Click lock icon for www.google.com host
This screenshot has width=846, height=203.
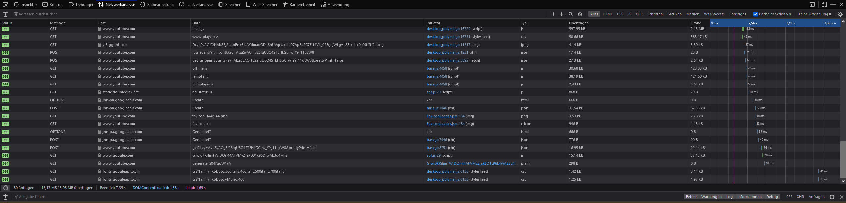[99, 155]
